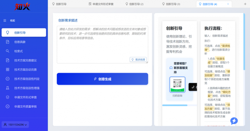Expand the 15011534296 account dropdown
This screenshot has height=131, width=250.
[15, 124]
